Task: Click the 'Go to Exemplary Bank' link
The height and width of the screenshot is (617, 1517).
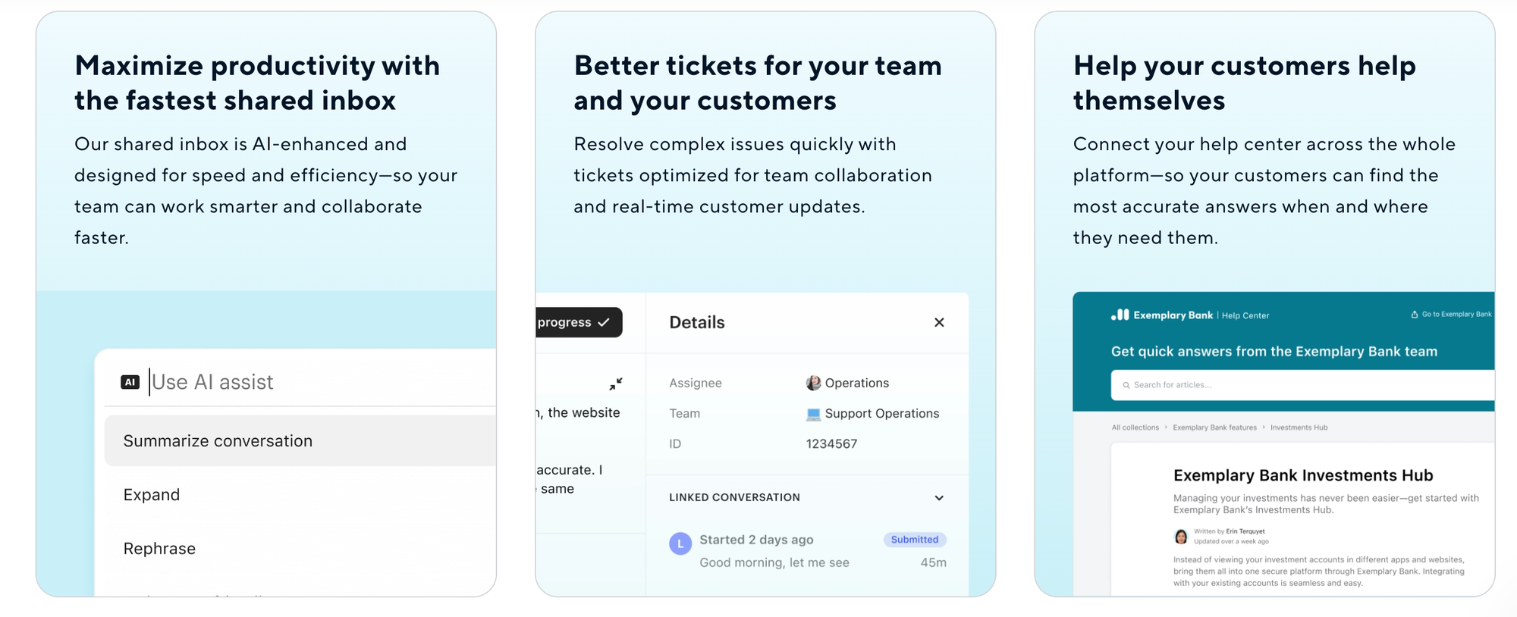Action: pos(1456,314)
